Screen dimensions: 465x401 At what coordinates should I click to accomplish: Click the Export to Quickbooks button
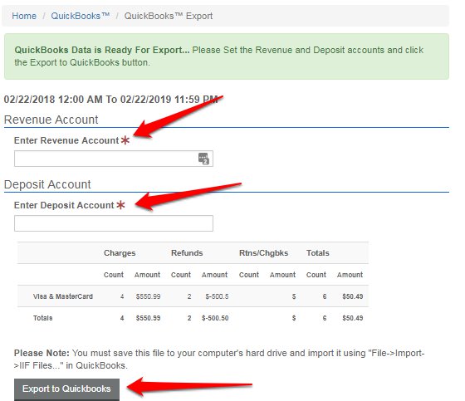click(x=66, y=389)
